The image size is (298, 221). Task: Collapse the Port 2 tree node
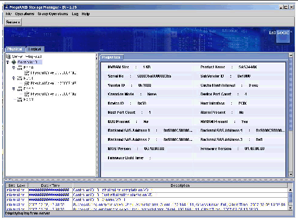(14, 88)
